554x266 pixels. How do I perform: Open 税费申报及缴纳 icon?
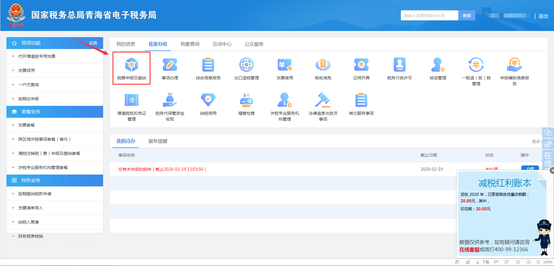pos(131,65)
